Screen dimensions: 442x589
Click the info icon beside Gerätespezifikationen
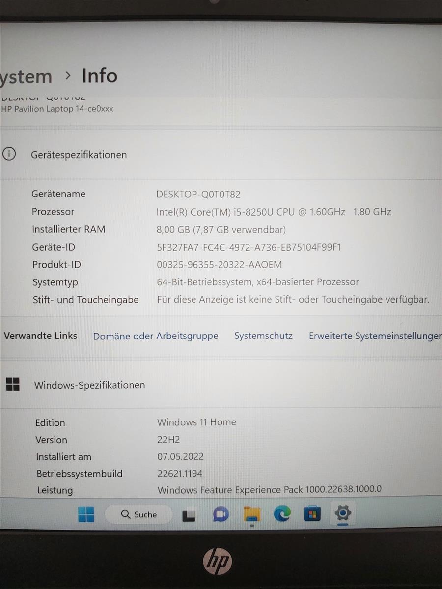coord(9,154)
